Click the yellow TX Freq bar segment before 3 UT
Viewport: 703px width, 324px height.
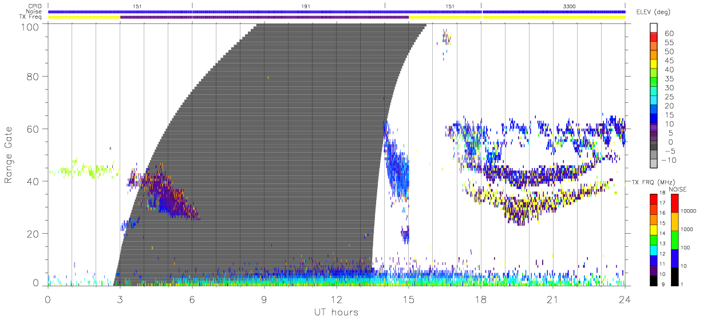tap(84, 17)
